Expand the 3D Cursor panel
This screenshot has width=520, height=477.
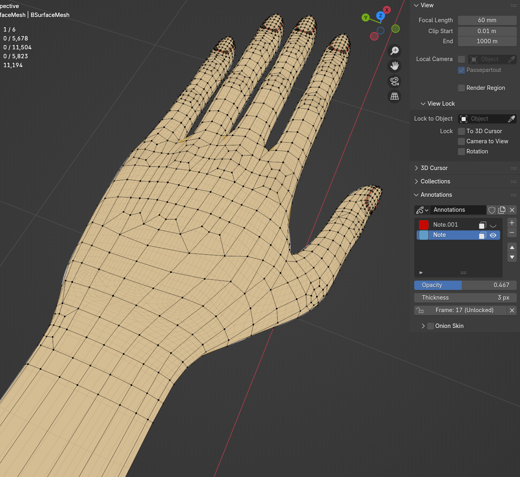[x=434, y=168]
